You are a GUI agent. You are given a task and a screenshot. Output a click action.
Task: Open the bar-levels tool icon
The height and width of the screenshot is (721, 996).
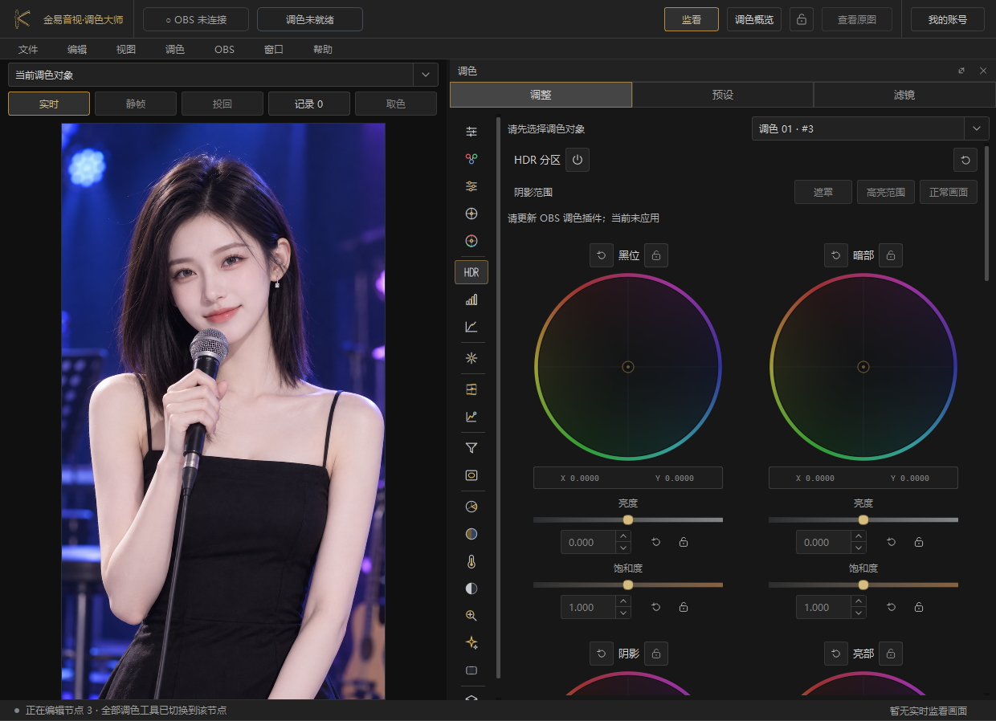[x=471, y=299]
